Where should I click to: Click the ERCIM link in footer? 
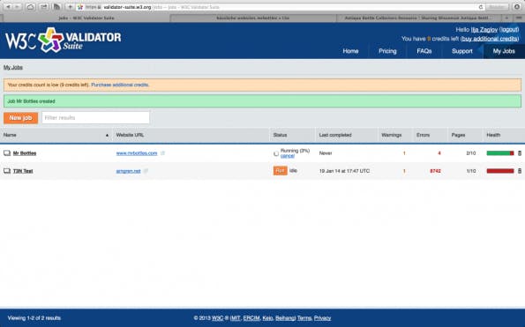251,318
